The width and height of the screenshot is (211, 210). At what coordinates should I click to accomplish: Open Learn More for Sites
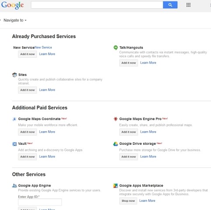point(47,90)
